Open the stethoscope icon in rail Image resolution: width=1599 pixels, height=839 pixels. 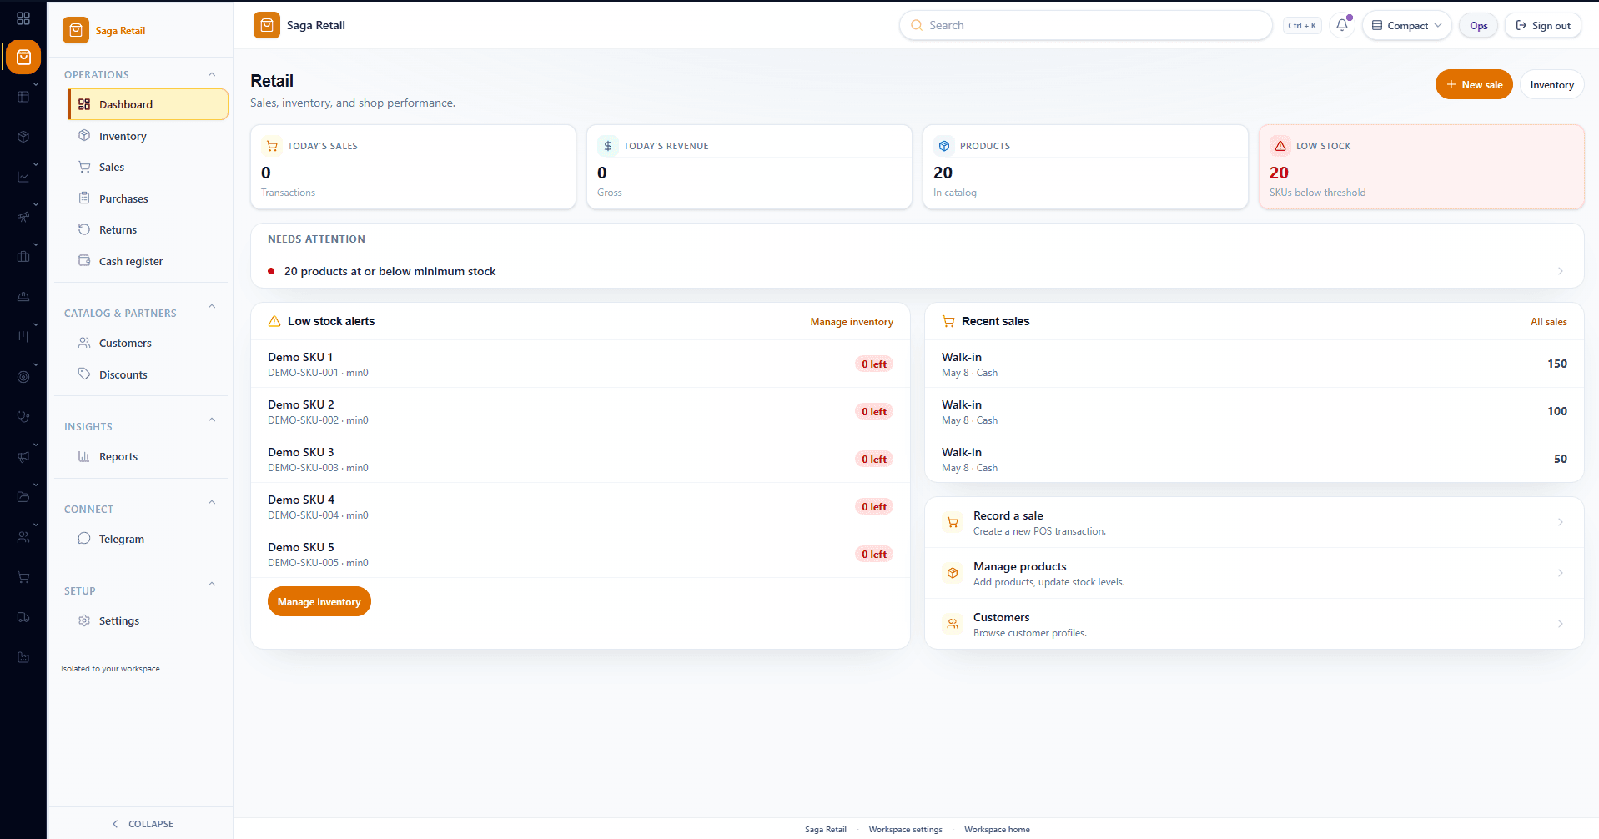[x=23, y=417]
